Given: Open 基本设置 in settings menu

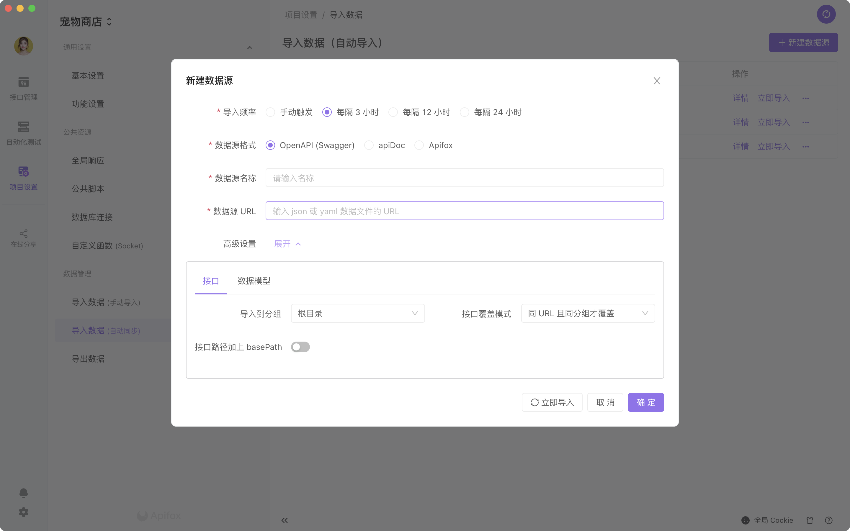Looking at the screenshot, I should (x=88, y=76).
